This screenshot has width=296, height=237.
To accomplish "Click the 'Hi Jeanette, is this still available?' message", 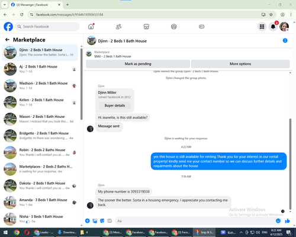I will pyautogui.click(x=123, y=117).
